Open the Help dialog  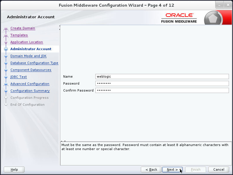[14, 169]
